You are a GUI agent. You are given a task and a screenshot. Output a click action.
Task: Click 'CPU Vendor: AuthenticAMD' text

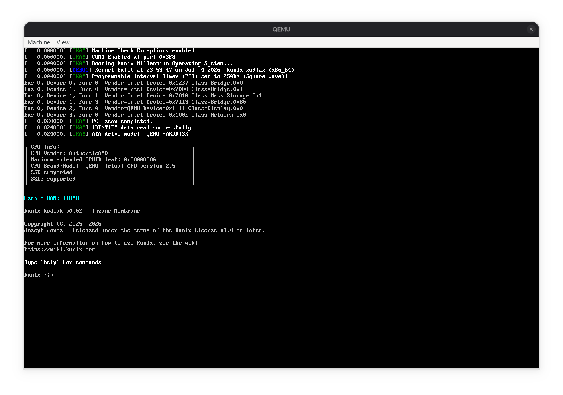pyautogui.click(x=69, y=153)
